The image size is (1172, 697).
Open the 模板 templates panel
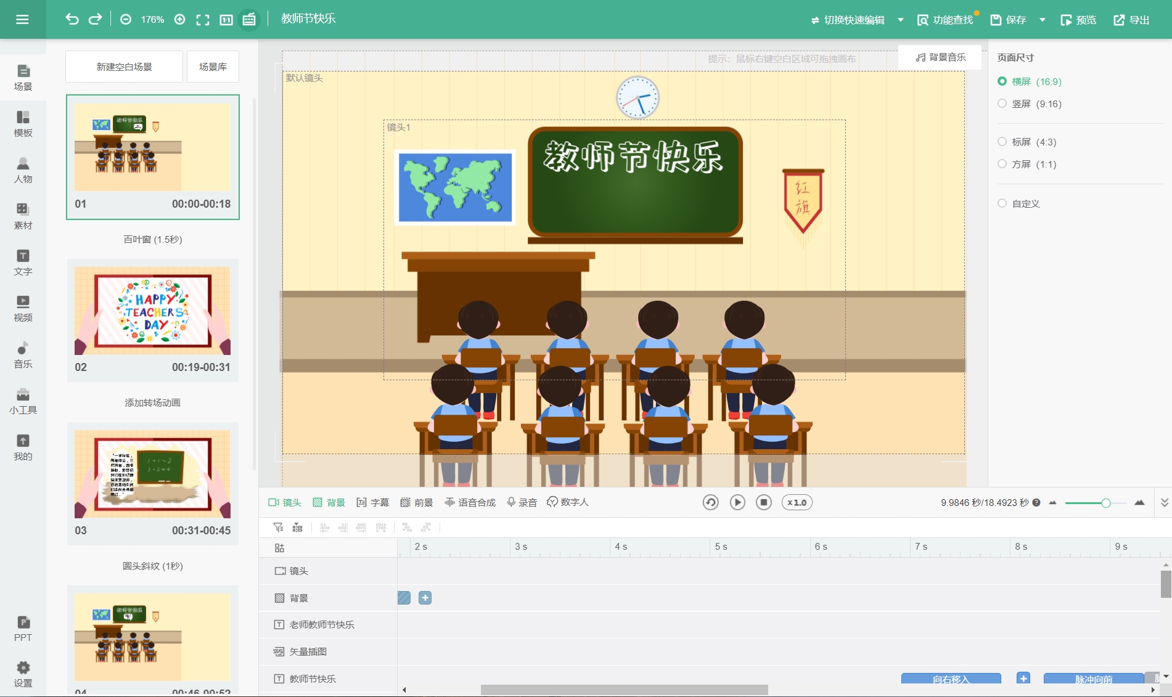pyautogui.click(x=23, y=124)
